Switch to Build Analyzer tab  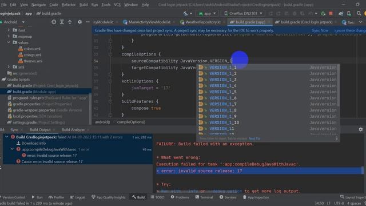point(73,130)
